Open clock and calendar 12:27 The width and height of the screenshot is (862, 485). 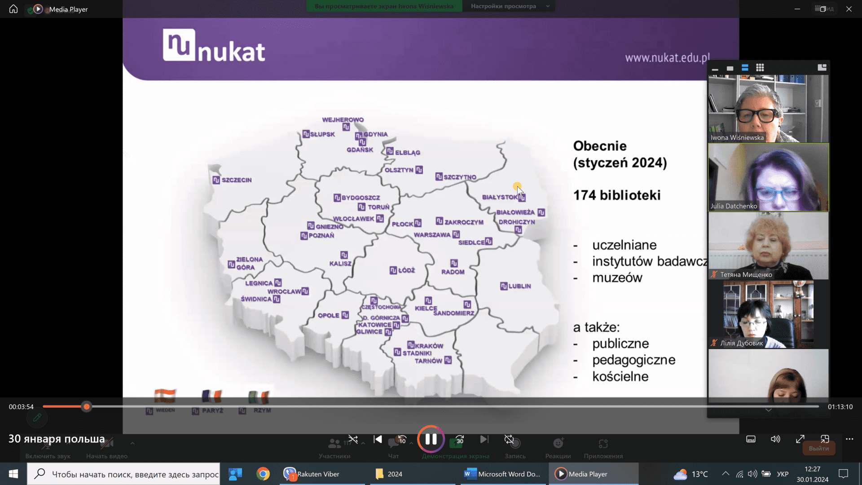coord(813,474)
